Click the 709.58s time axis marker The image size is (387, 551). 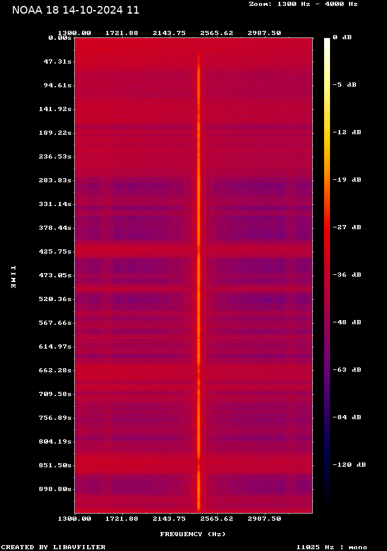pos(55,394)
